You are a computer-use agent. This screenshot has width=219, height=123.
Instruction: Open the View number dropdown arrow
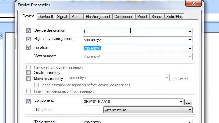pyautogui.click(x=190, y=57)
